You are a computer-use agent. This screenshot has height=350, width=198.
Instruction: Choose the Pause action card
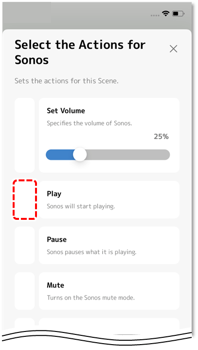(x=109, y=245)
